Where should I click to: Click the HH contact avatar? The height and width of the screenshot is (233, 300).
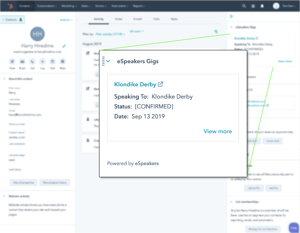[37, 34]
